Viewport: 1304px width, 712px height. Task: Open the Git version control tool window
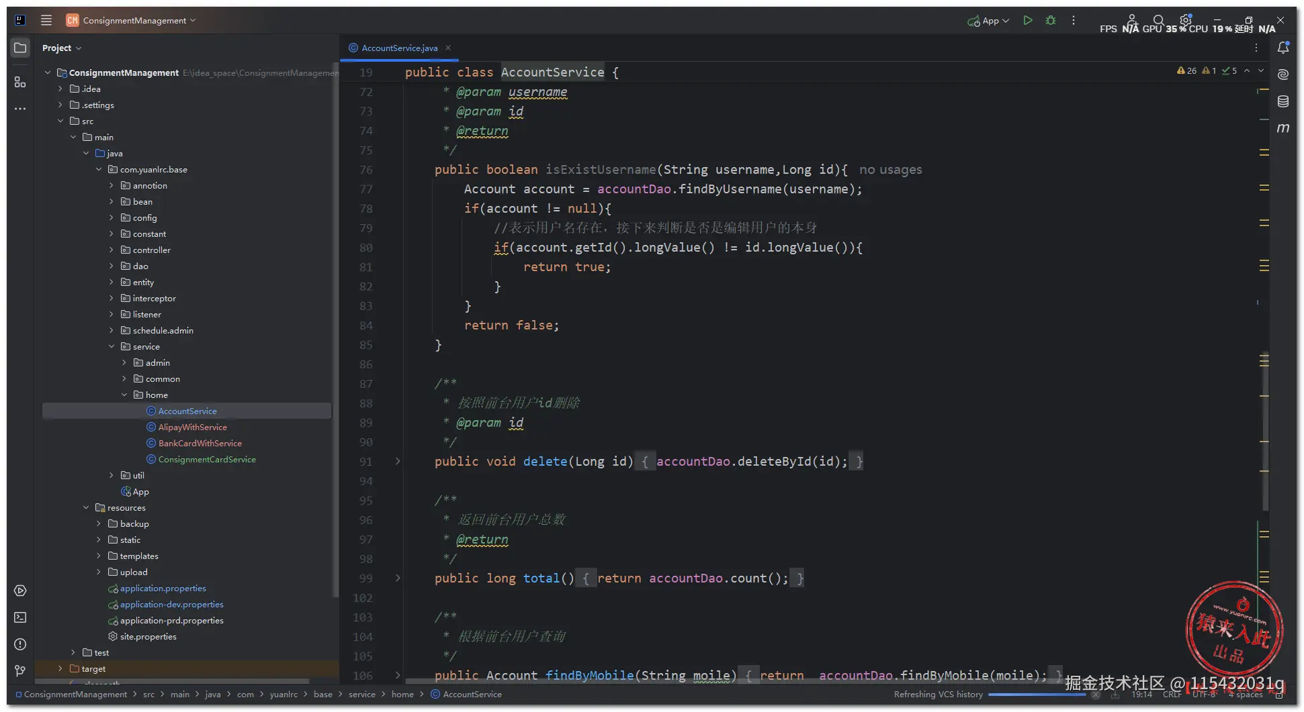pos(20,670)
